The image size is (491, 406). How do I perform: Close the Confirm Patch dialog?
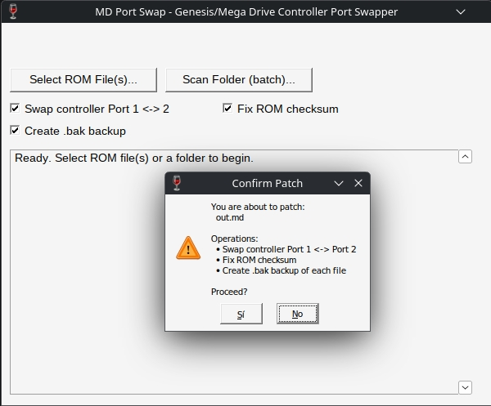point(358,183)
